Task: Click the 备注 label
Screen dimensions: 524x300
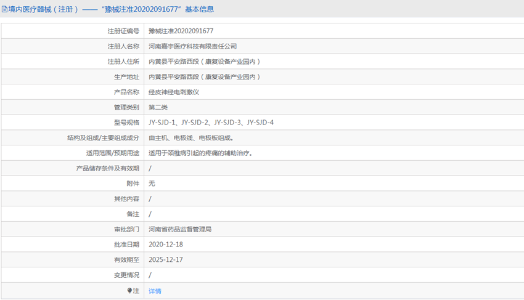Action: [133, 214]
